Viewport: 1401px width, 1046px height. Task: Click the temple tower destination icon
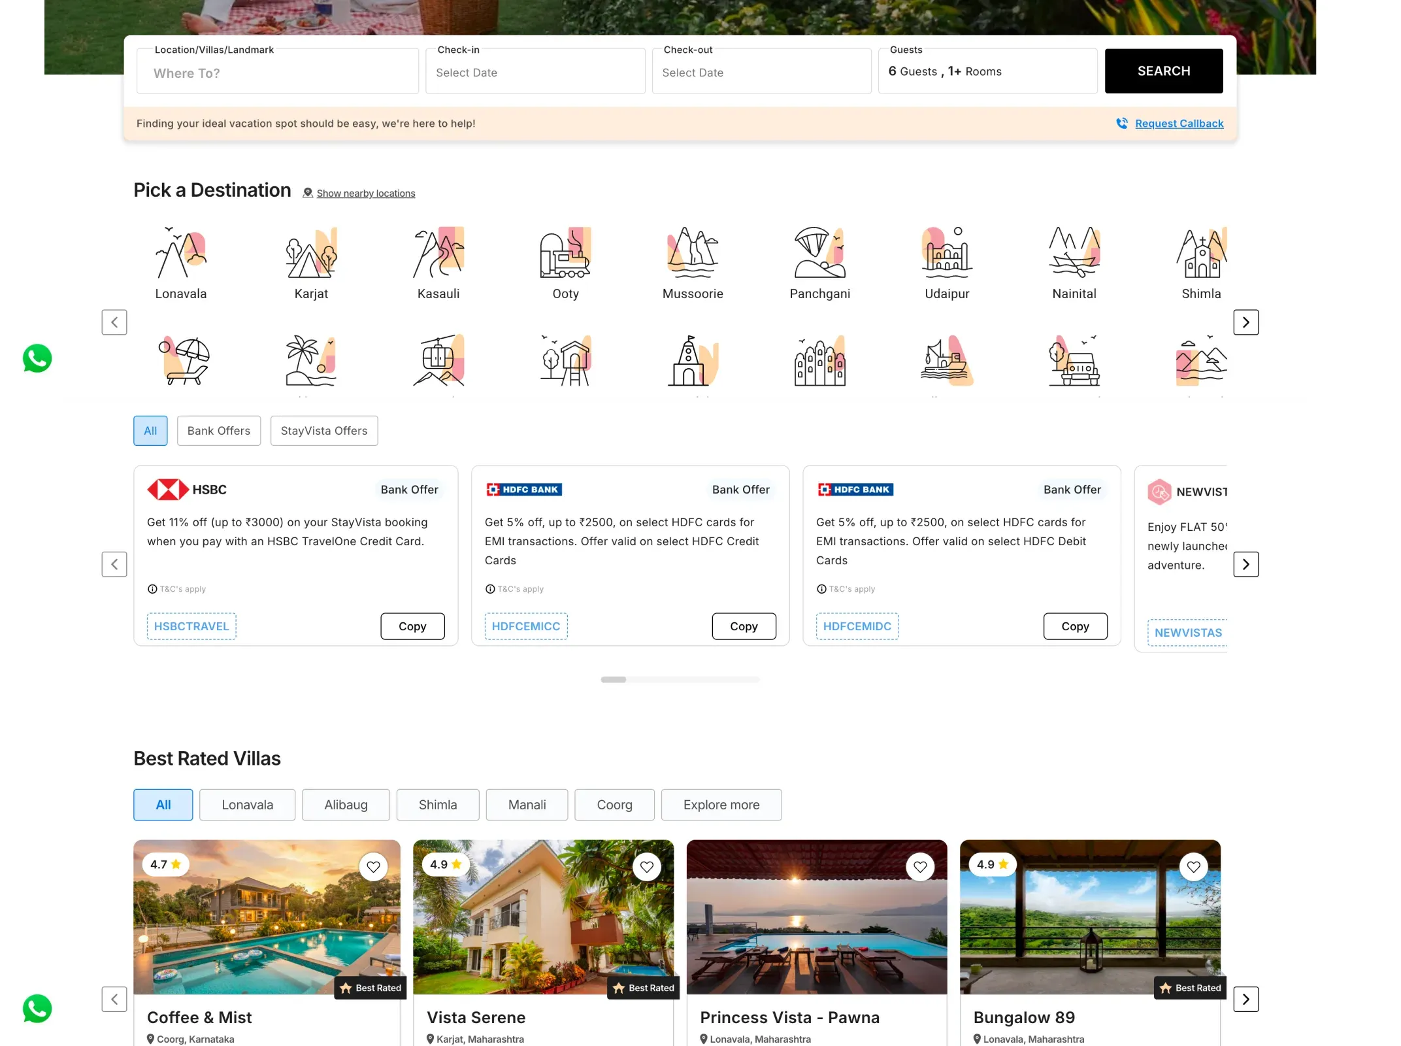[693, 360]
